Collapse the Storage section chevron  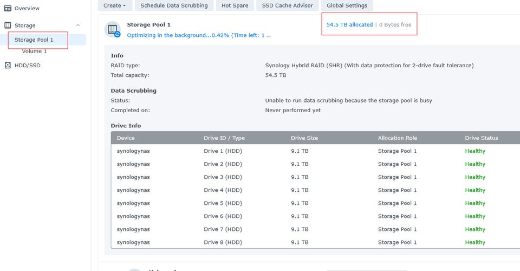pos(78,25)
